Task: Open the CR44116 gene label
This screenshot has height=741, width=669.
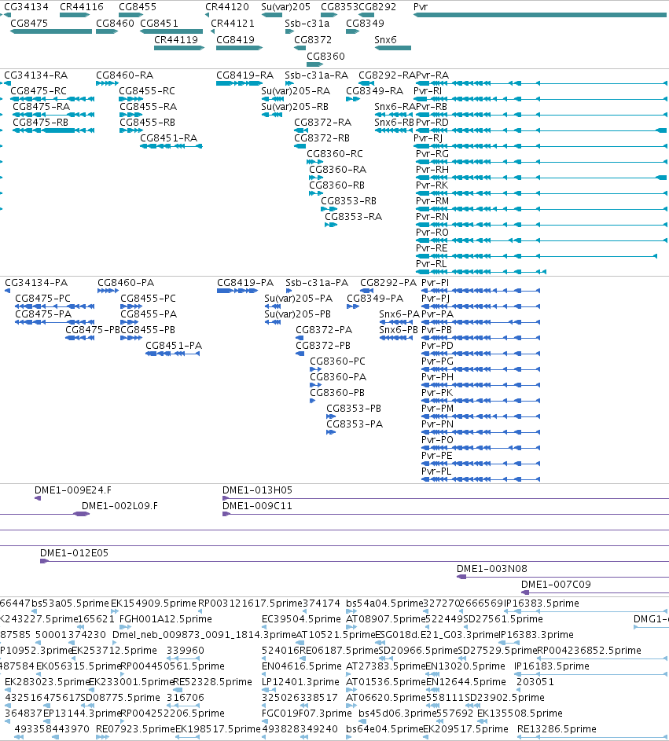Action: point(81,7)
